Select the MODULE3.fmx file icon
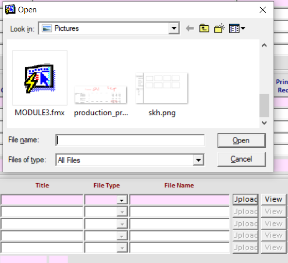288x263 pixels. pyautogui.click(x=40, y=78)
